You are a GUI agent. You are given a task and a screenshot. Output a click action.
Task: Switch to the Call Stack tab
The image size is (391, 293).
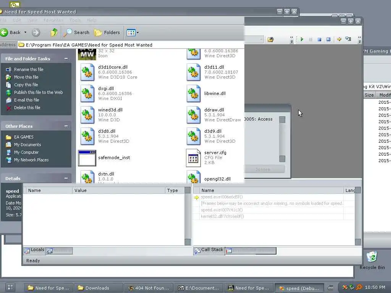point(209,250)
